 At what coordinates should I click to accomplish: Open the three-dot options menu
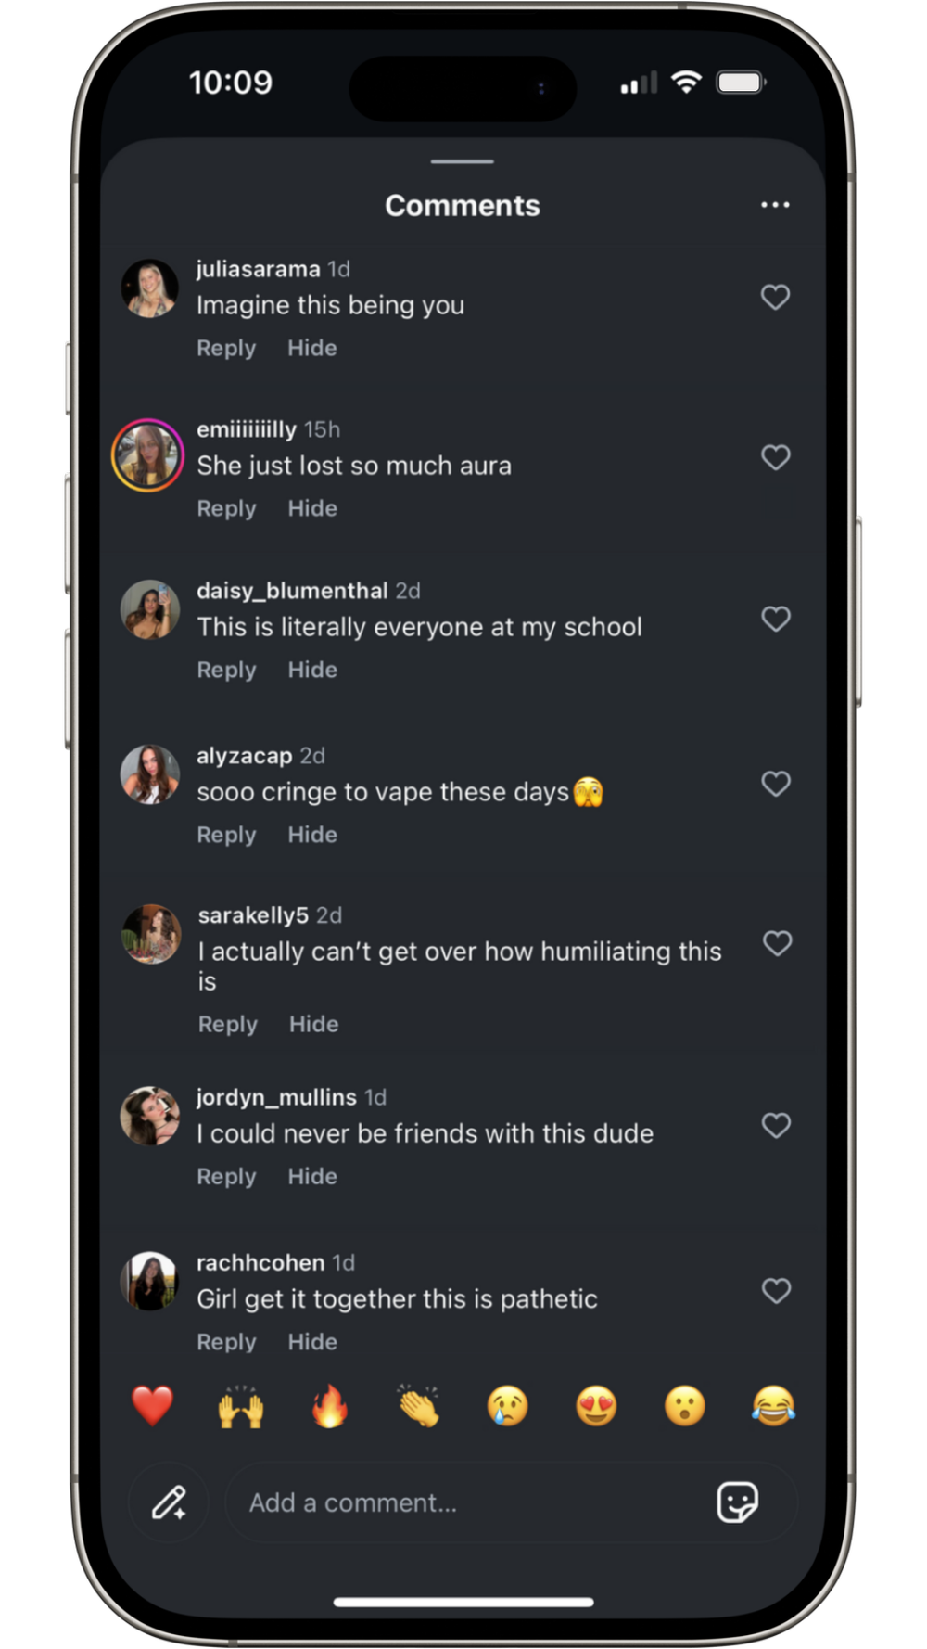775,205
